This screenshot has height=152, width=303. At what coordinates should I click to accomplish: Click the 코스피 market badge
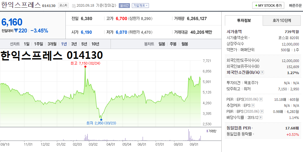click(64, 6)
